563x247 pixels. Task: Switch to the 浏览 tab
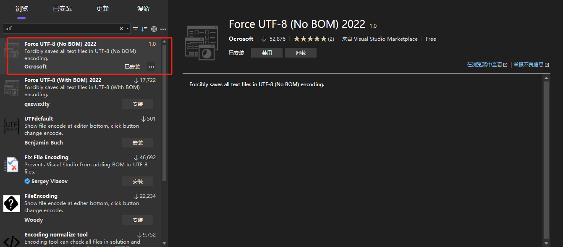(22, 9)
